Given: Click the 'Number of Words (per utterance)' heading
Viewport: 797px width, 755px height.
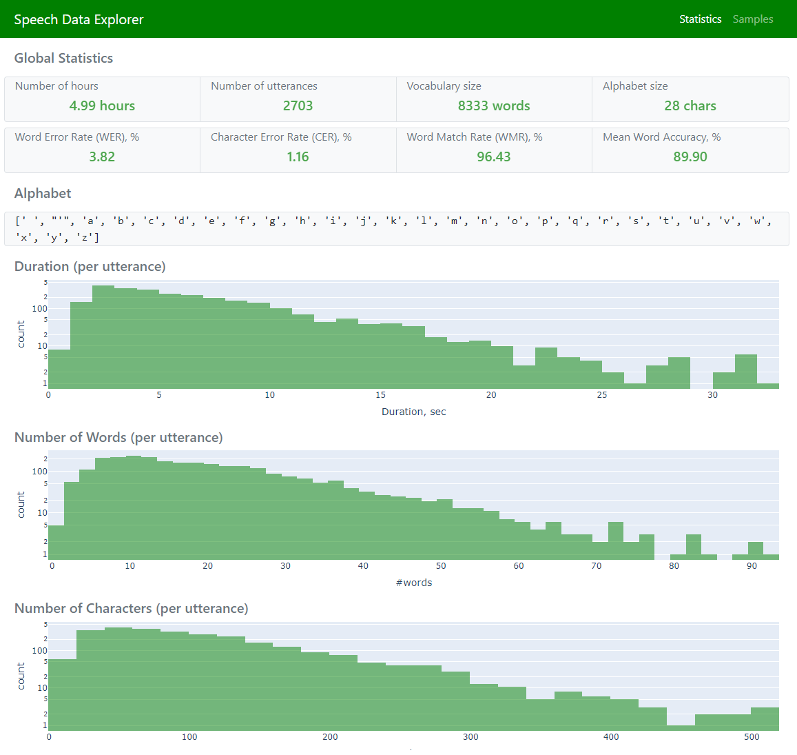Looking at the screenshot, I should pyautogui.click(x=118, y=437).
